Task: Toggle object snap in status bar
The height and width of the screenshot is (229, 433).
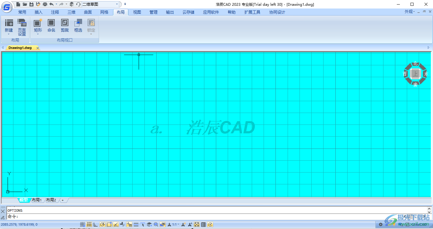Action: pos(109,225)
